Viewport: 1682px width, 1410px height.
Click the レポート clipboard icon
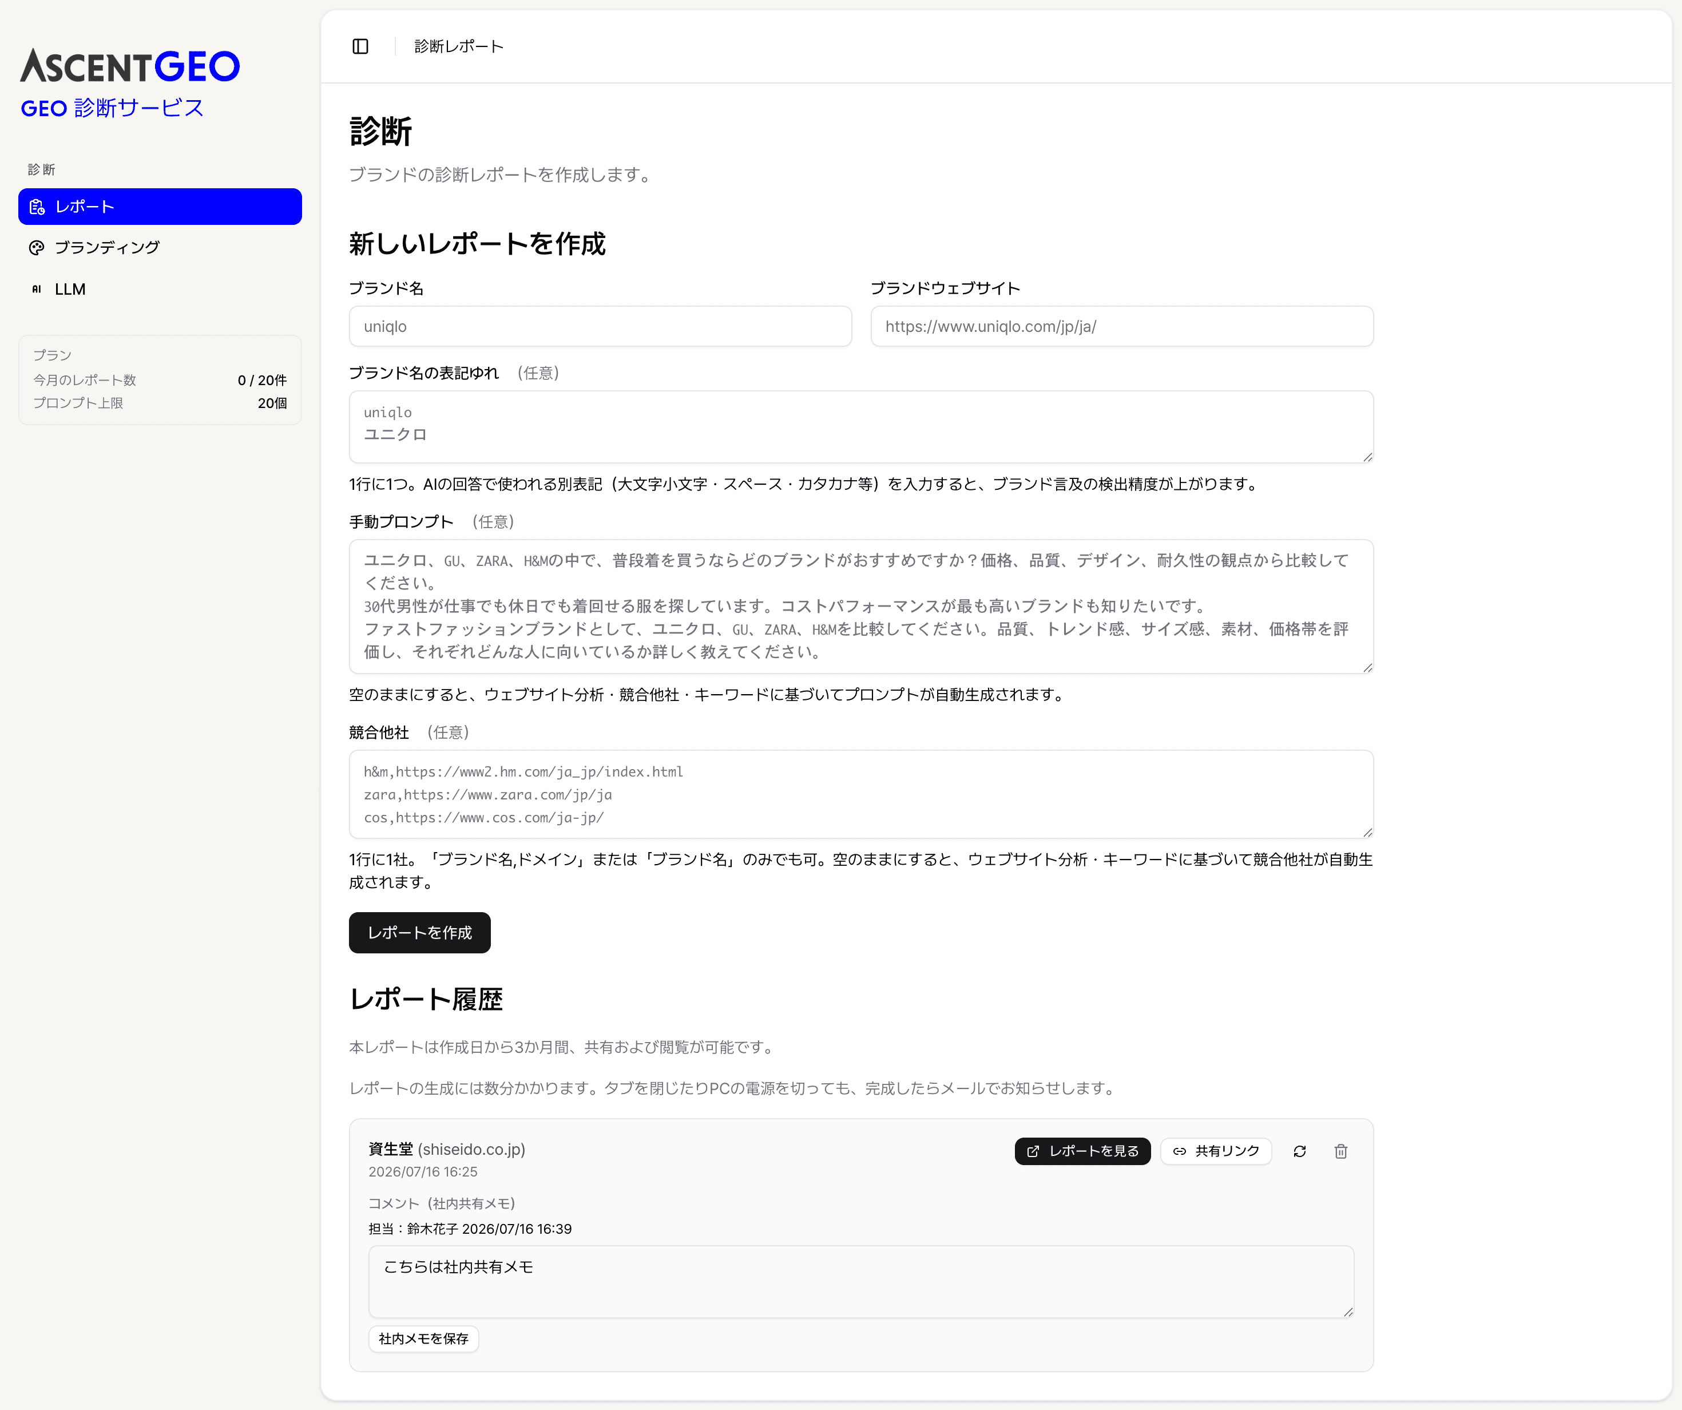click(37, 207)
